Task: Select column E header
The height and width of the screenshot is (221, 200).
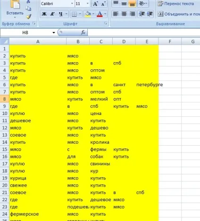Action: click(x=147, y=41)
